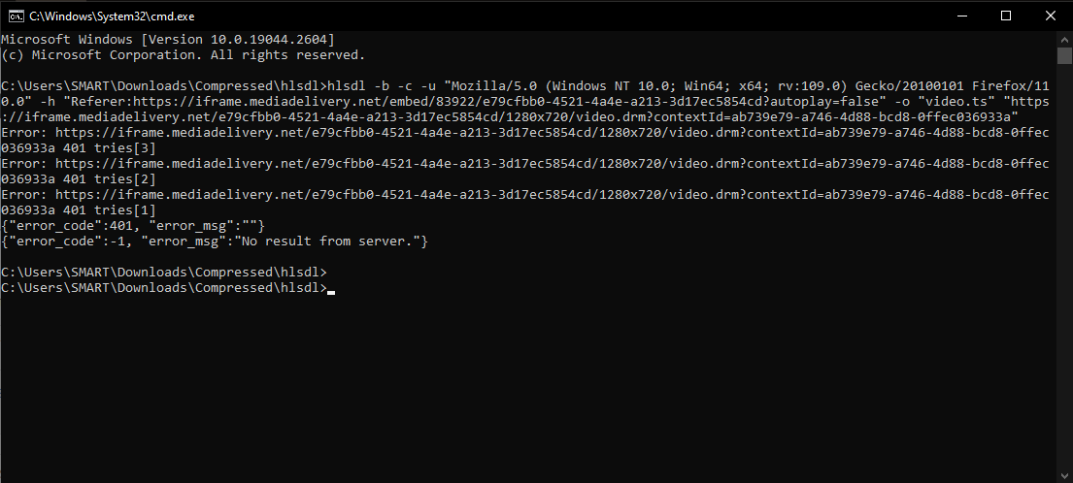Maximize the cmd.exe window

(x=1006, y=16)
